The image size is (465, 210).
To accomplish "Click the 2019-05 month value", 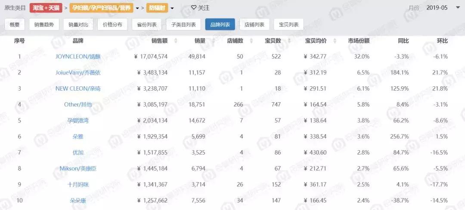I will point(437,8).
